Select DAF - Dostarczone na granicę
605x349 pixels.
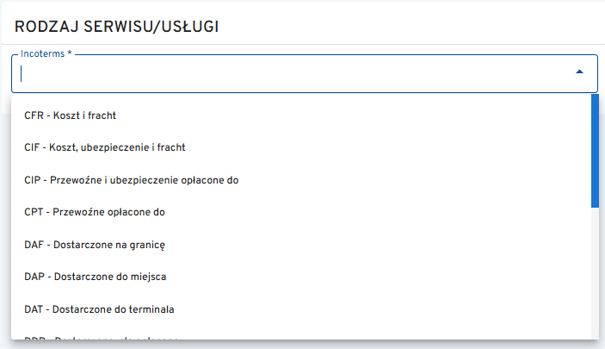95,245
